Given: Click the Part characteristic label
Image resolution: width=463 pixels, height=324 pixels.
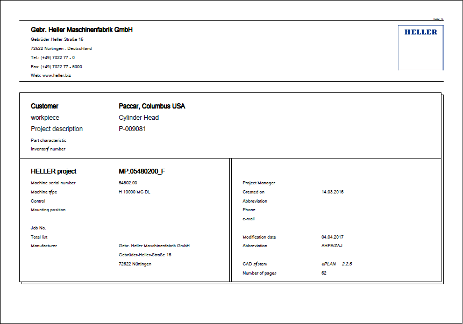Looking at the screenshot, I should (x=48, y=140).
